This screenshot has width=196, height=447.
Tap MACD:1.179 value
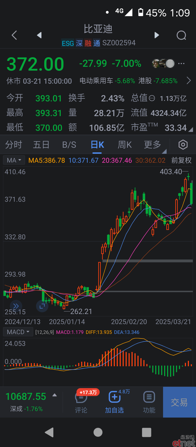[70, 332]
